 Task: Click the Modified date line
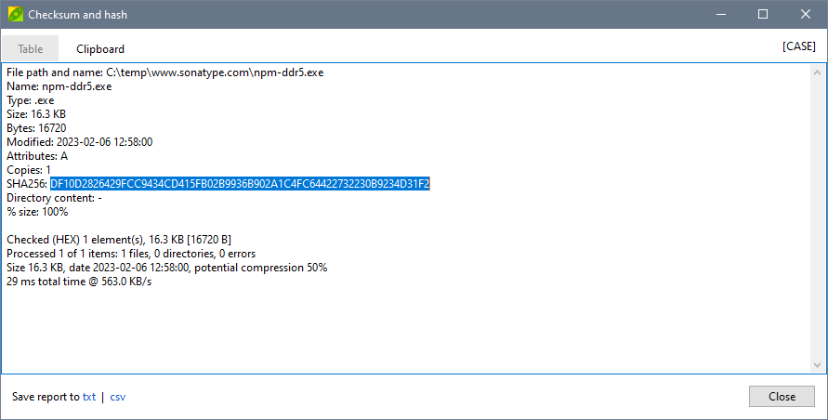coord(79,142)
